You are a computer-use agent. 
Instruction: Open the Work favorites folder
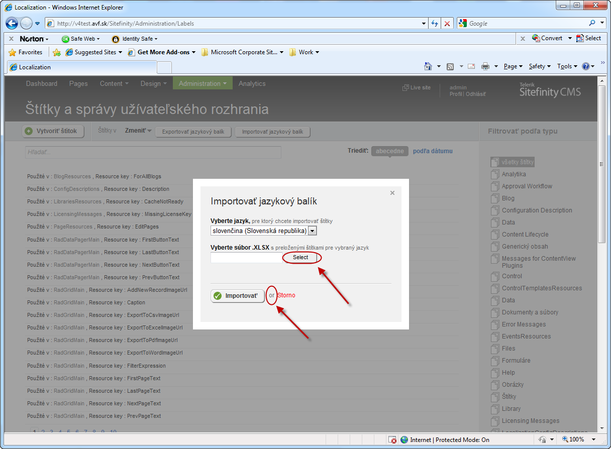[x=304, y=52]
